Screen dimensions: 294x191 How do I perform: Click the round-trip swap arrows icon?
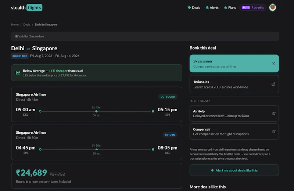28,49
